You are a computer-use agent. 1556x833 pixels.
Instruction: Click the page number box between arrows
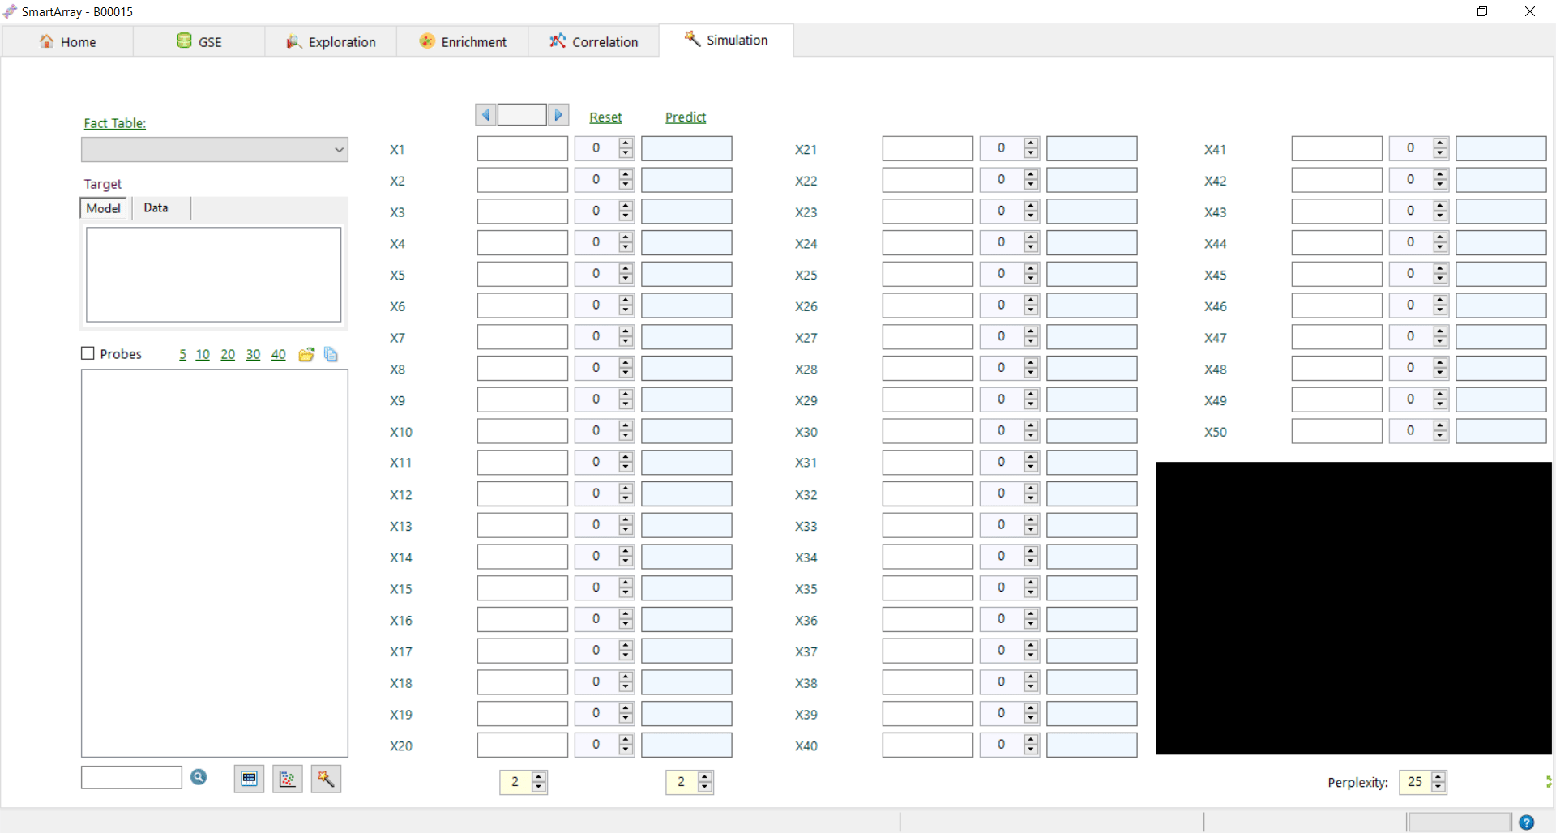pos(522,115)
